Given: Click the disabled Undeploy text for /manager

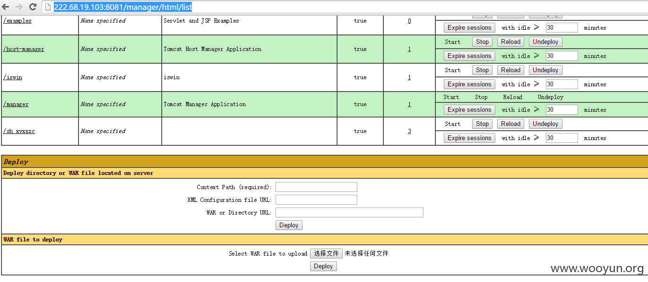Looking at the screenshot, I should [x=550, y=97].
